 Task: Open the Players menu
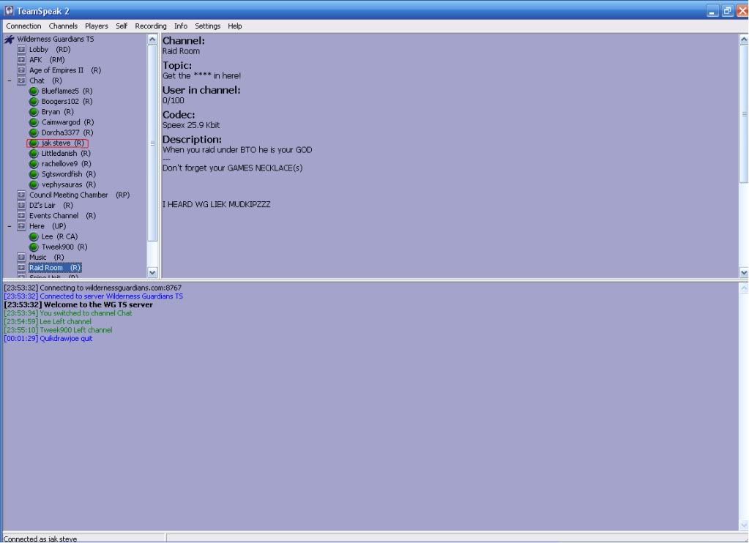click(x=97, y=26)
